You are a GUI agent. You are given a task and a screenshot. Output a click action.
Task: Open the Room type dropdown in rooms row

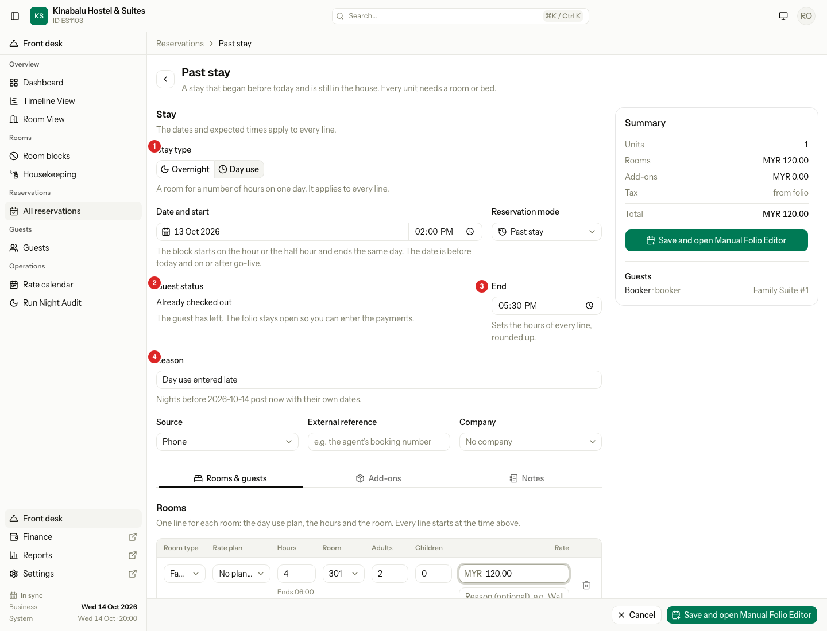184,574
